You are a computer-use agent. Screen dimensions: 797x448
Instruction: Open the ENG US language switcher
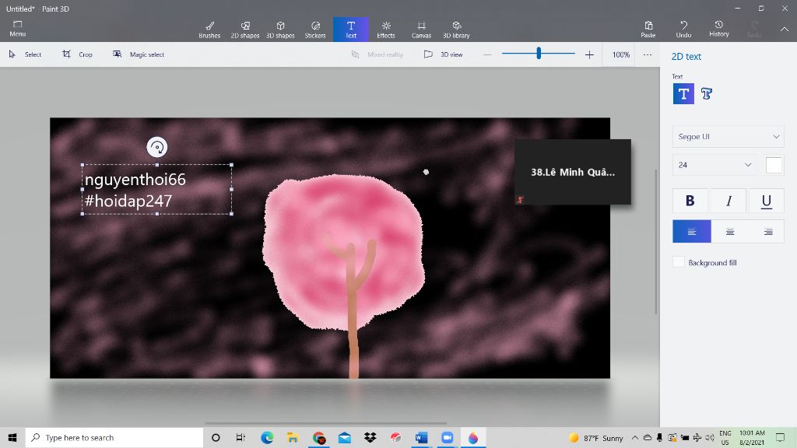725,437
